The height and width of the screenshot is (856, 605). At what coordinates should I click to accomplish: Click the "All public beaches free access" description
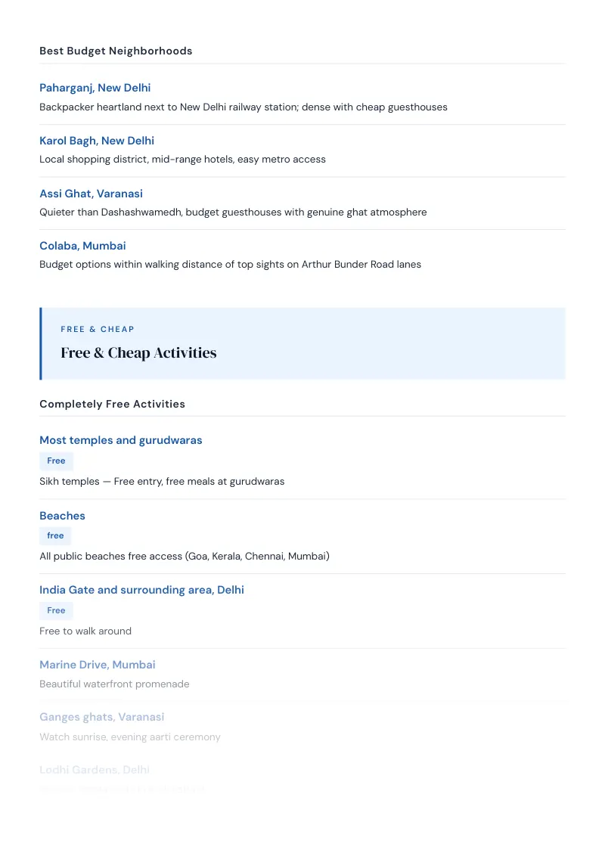pos(185,557)
